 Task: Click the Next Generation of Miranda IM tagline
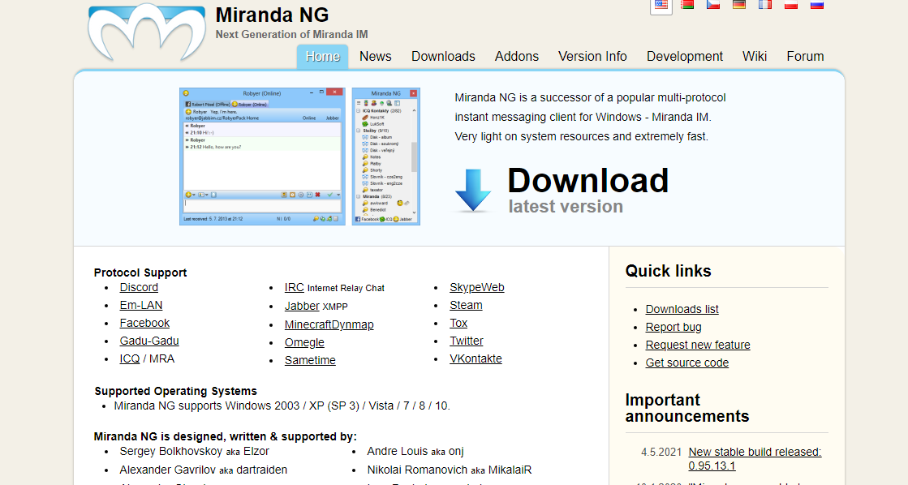tap(291, 35)
